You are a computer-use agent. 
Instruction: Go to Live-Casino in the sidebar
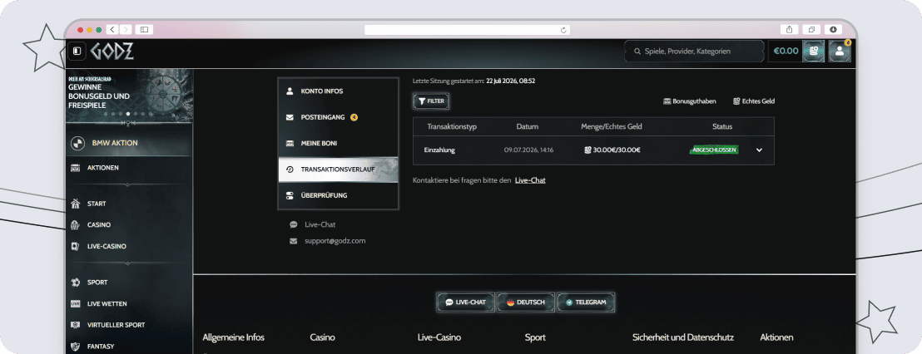[x=107, y=247]
